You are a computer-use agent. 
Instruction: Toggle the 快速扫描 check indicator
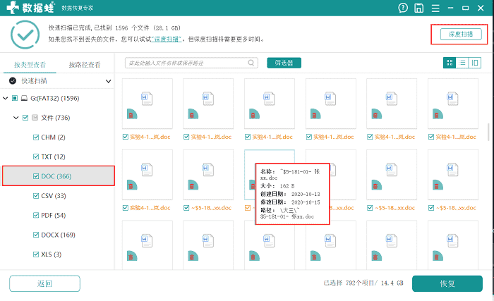[13, 81]
